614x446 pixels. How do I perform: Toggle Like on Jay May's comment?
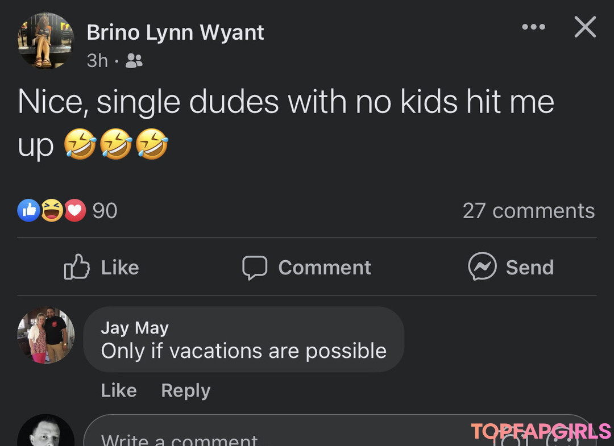point(118,390)
